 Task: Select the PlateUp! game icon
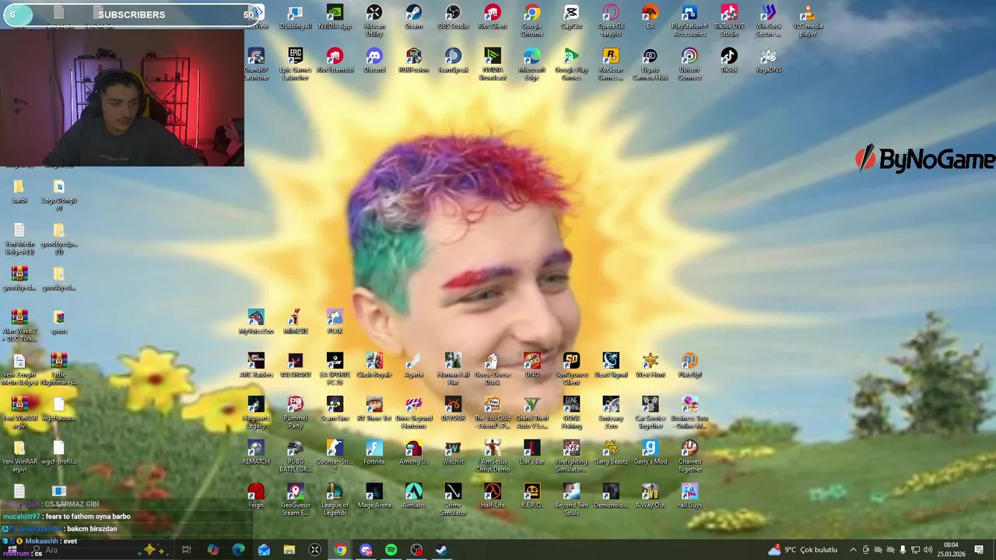(689, 366)
